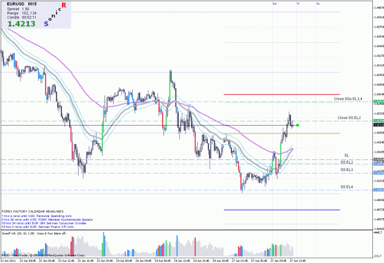Select the SS EL4 entry label

pyautogui.click(x=347, y=187)
